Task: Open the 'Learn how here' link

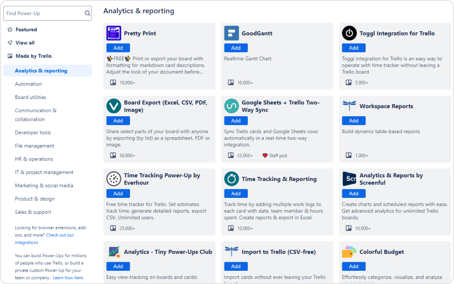Action: pos(68,278)
